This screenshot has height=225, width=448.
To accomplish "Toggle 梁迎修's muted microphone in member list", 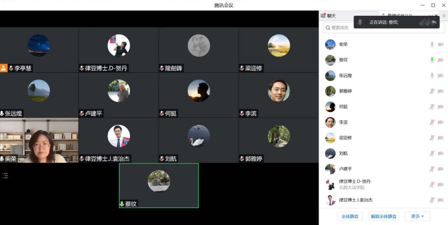I will pos(432,138).
